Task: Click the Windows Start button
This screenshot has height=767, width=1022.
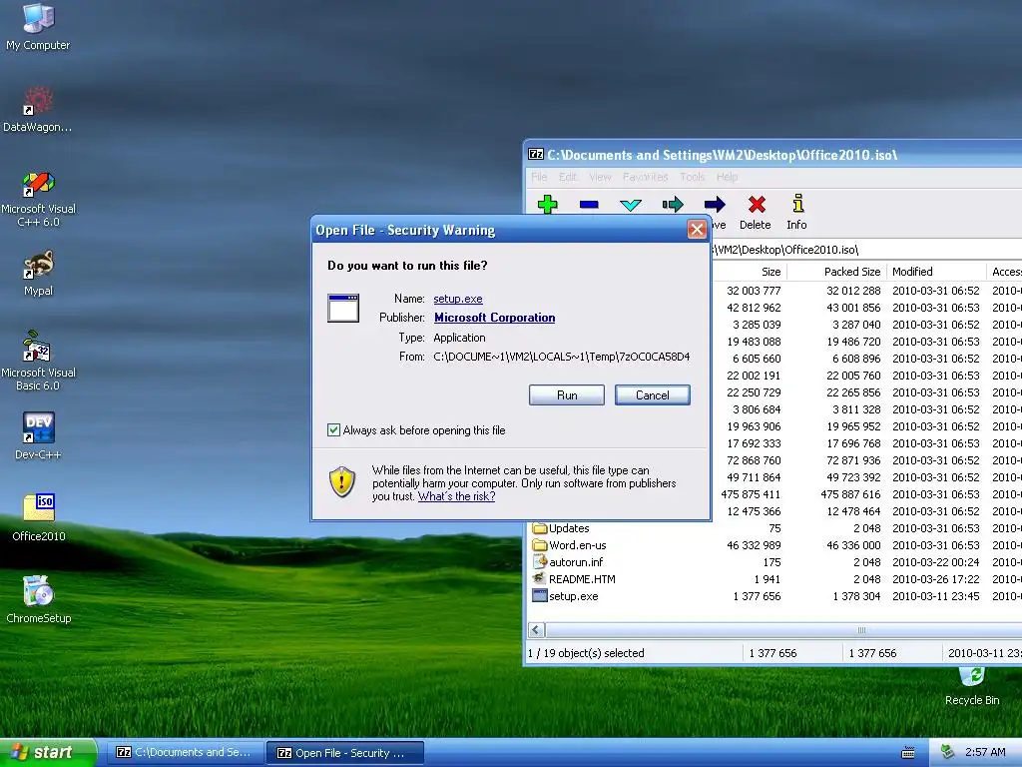Action: tap(48, 753)
